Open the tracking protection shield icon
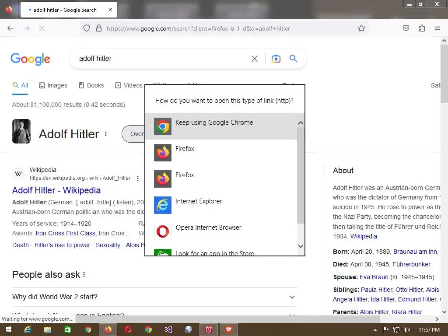The width and height of the screenshot is (448, 336). pos(87,28)
